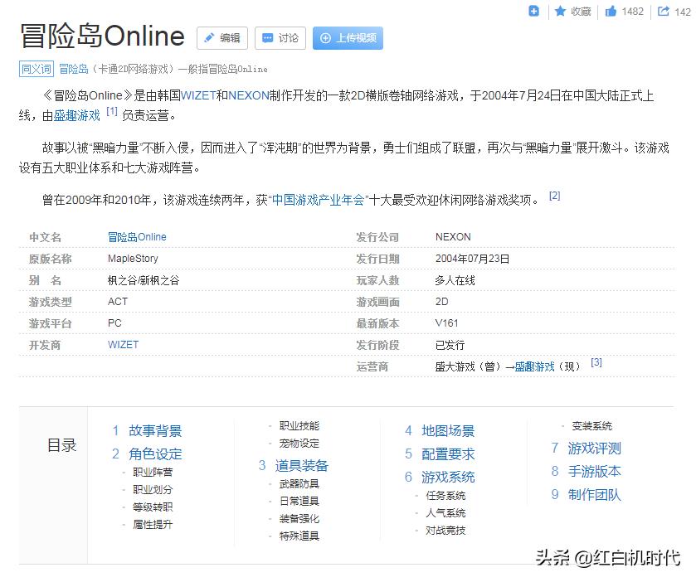Open WIZET developer link in info table
Screen dimensions: 696x582
(123, 345)
